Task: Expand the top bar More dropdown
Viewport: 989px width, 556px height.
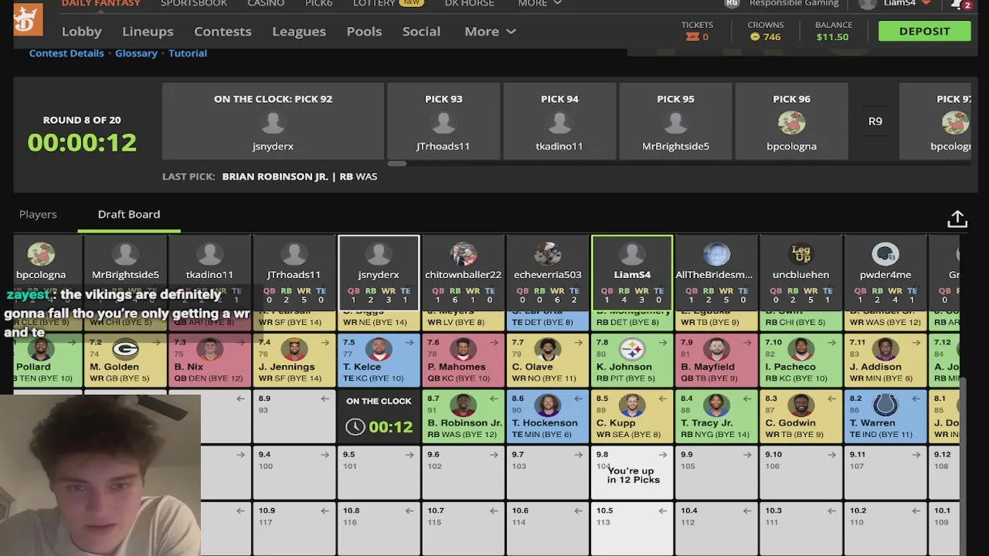Action: (x=539, y=4)
